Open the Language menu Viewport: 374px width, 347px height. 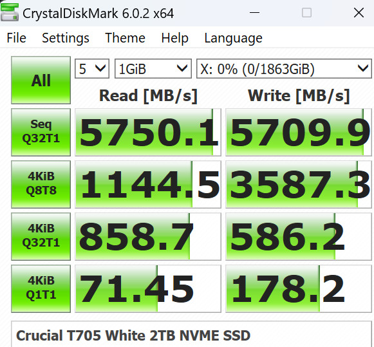coord(234,38)
